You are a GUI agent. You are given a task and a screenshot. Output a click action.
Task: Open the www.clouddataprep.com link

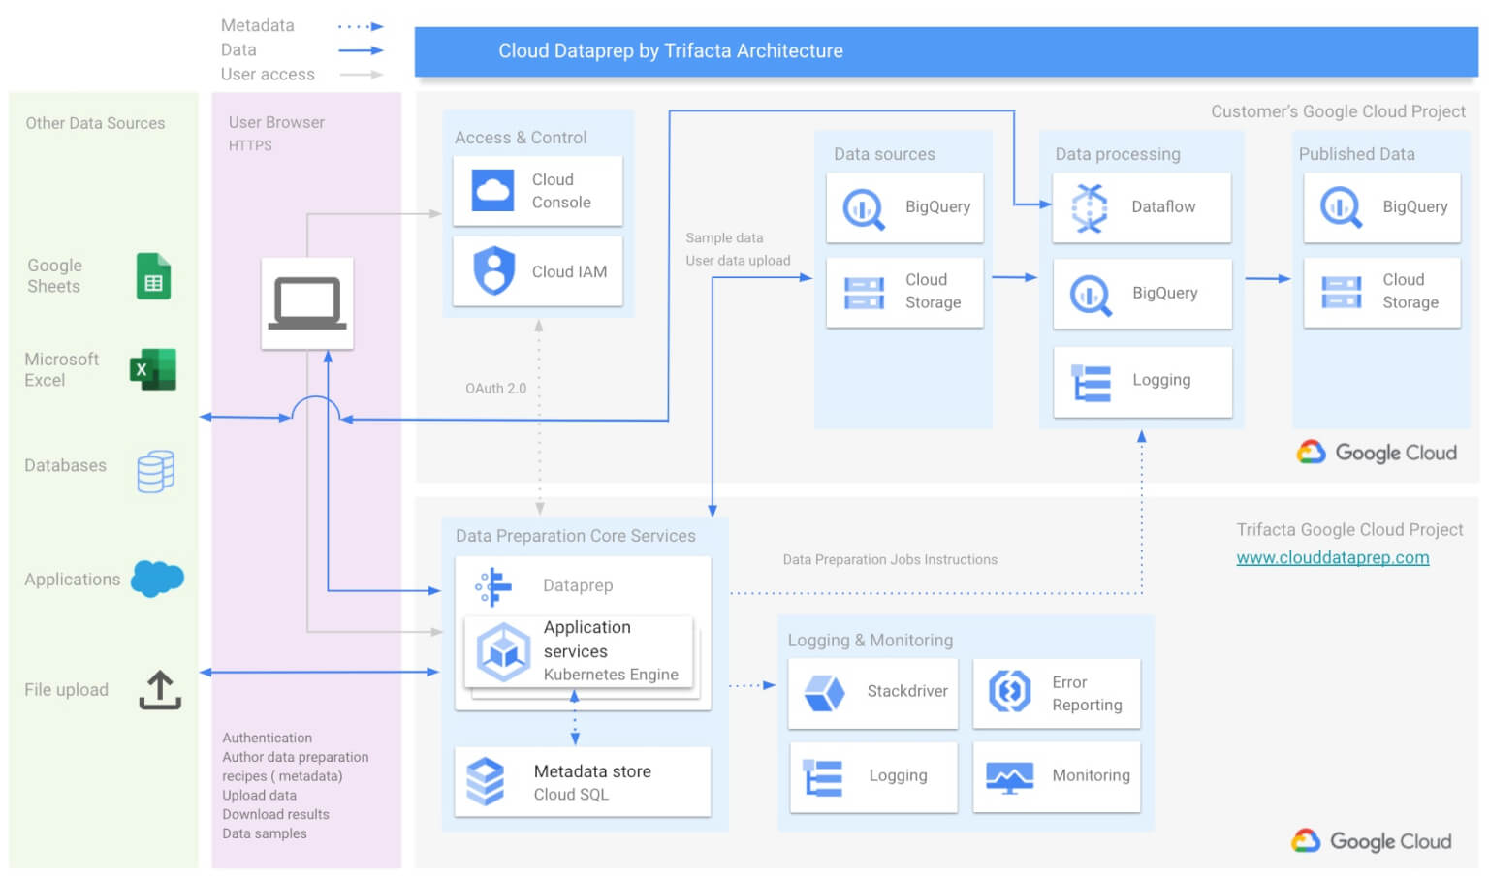(x=1333, y=557)
